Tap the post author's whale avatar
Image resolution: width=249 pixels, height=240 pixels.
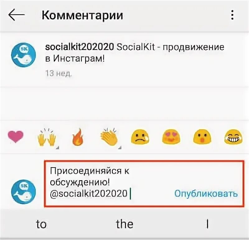pyautogui.click(x=24, y=55)
